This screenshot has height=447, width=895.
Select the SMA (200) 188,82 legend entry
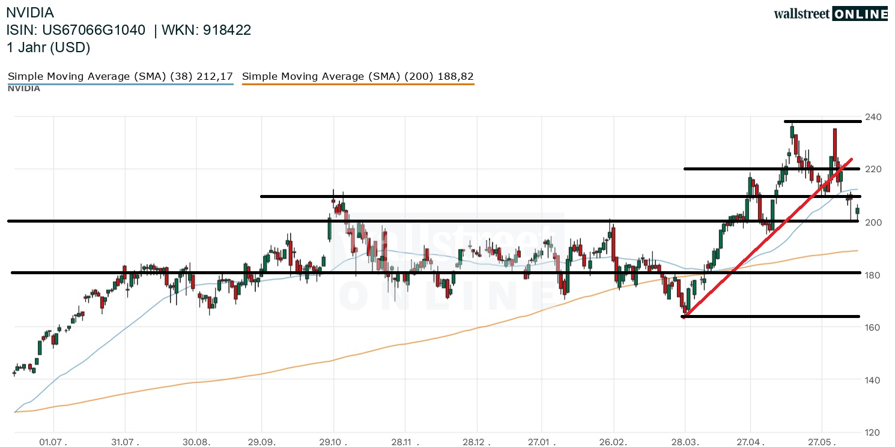click(x=358, y=77)
